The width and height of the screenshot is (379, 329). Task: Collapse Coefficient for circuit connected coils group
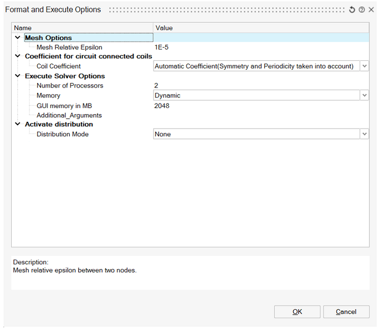pyautogui.click(x=18, y=56)
